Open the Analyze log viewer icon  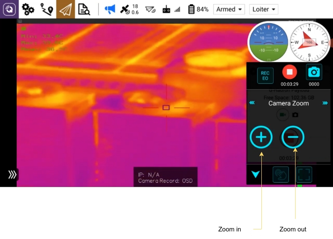[84, 9]
